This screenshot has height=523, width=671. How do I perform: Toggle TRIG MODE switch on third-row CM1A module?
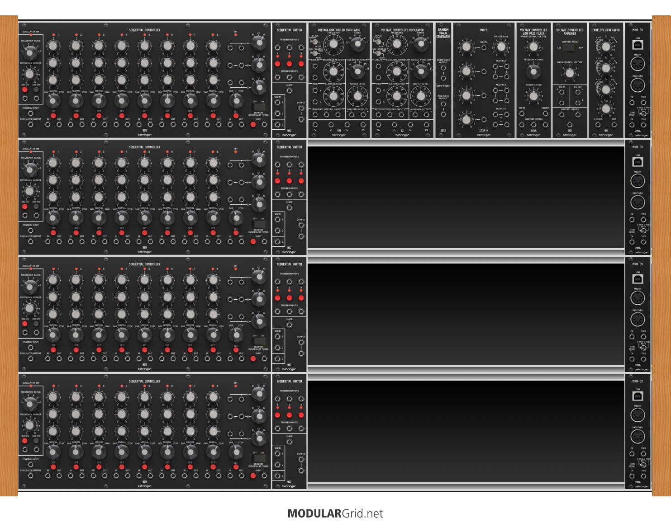[x=643, y=348]
